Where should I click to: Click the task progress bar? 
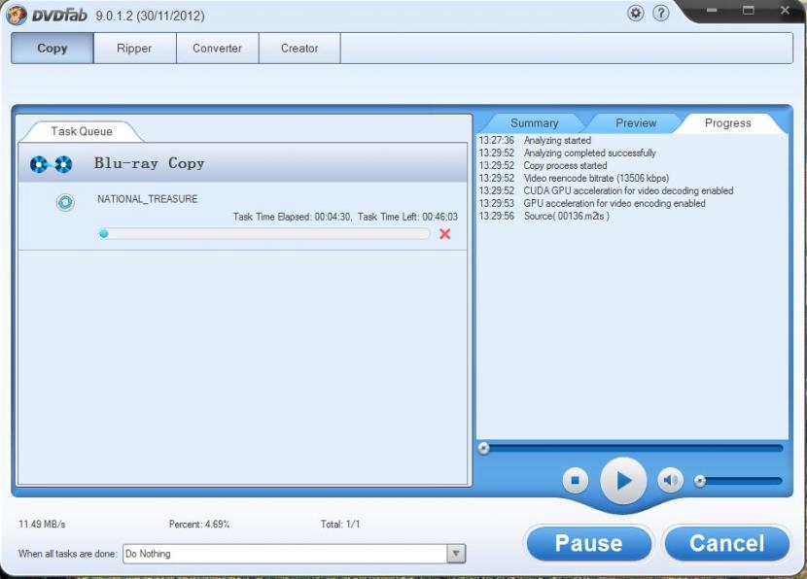(x=264, y=234)
